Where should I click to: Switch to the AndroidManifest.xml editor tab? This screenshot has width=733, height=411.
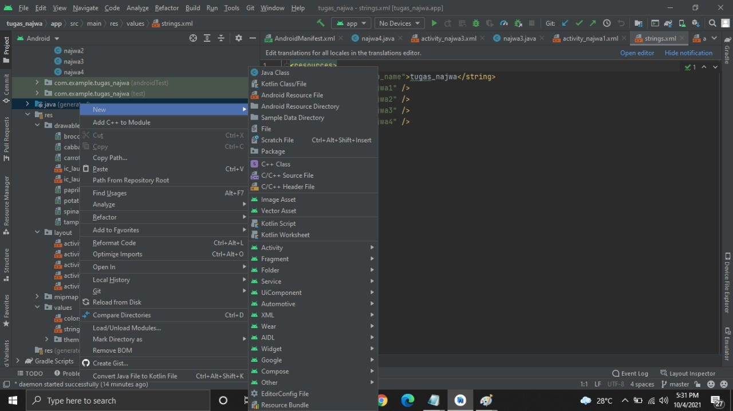pos(304,38)
